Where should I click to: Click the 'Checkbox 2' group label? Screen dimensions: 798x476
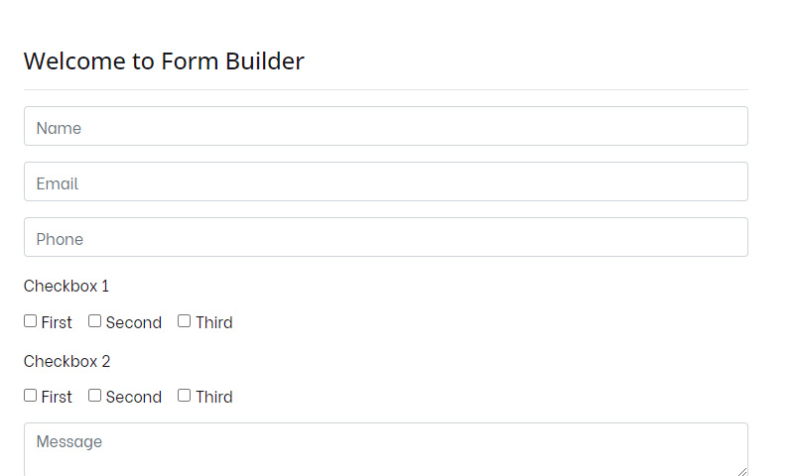(66, 361)
